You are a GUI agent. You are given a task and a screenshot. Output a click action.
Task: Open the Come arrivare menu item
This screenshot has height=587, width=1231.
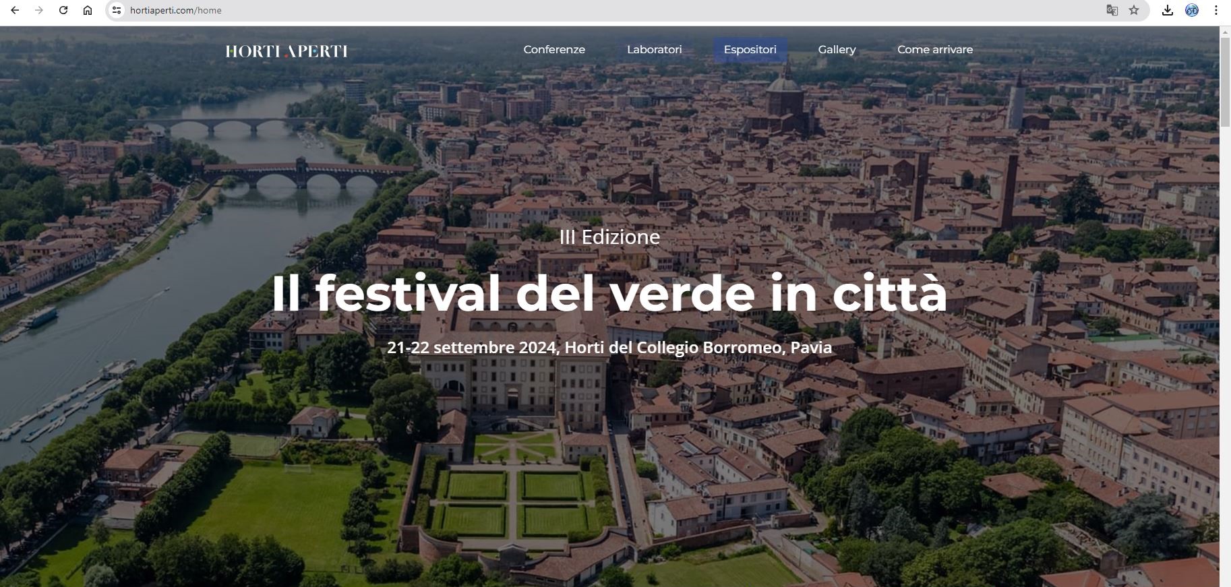[x=934, y=49]
